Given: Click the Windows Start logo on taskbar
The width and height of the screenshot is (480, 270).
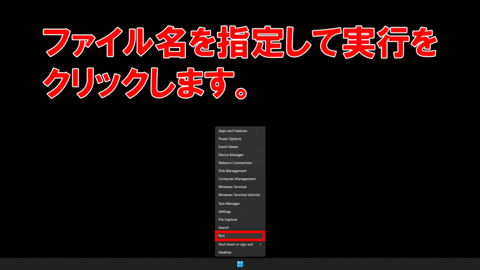Looking at the screenshot, I should tap(240, 264).
